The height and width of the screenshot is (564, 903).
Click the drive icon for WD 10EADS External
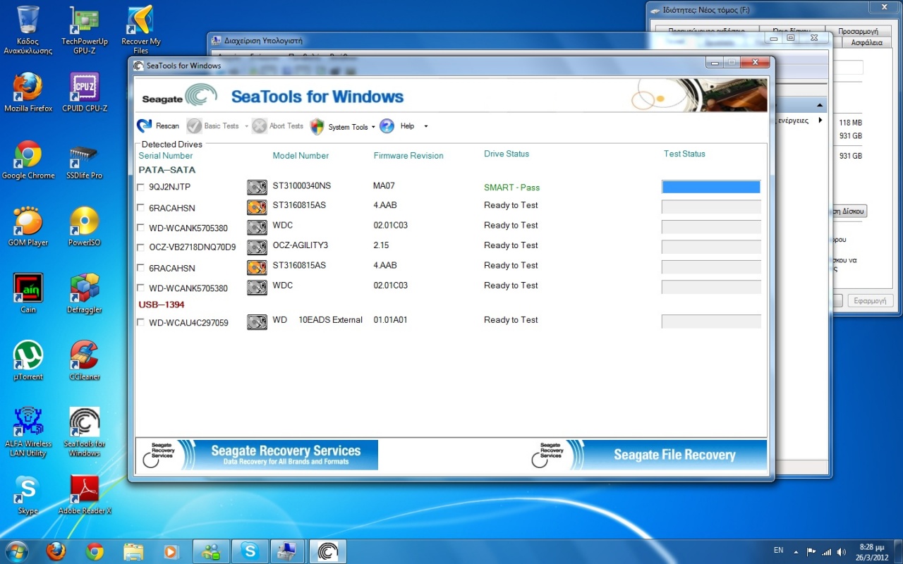257,322
